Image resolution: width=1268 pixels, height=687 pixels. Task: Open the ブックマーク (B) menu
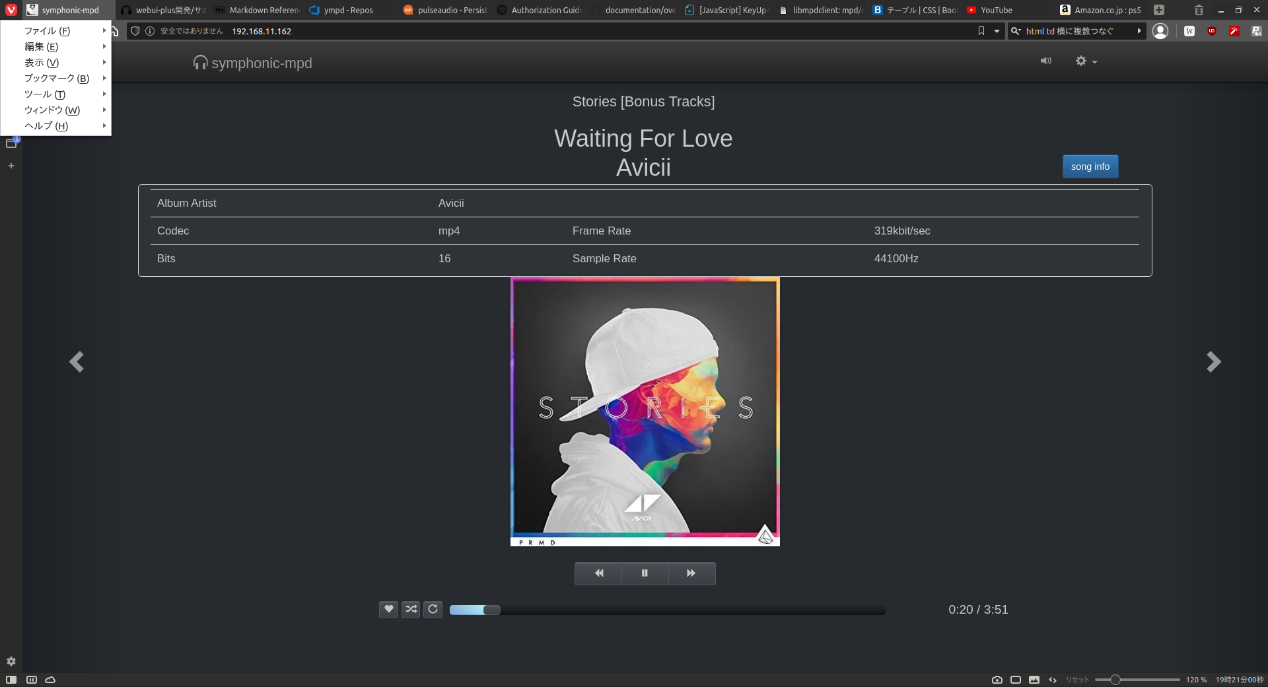click(56, 78)
